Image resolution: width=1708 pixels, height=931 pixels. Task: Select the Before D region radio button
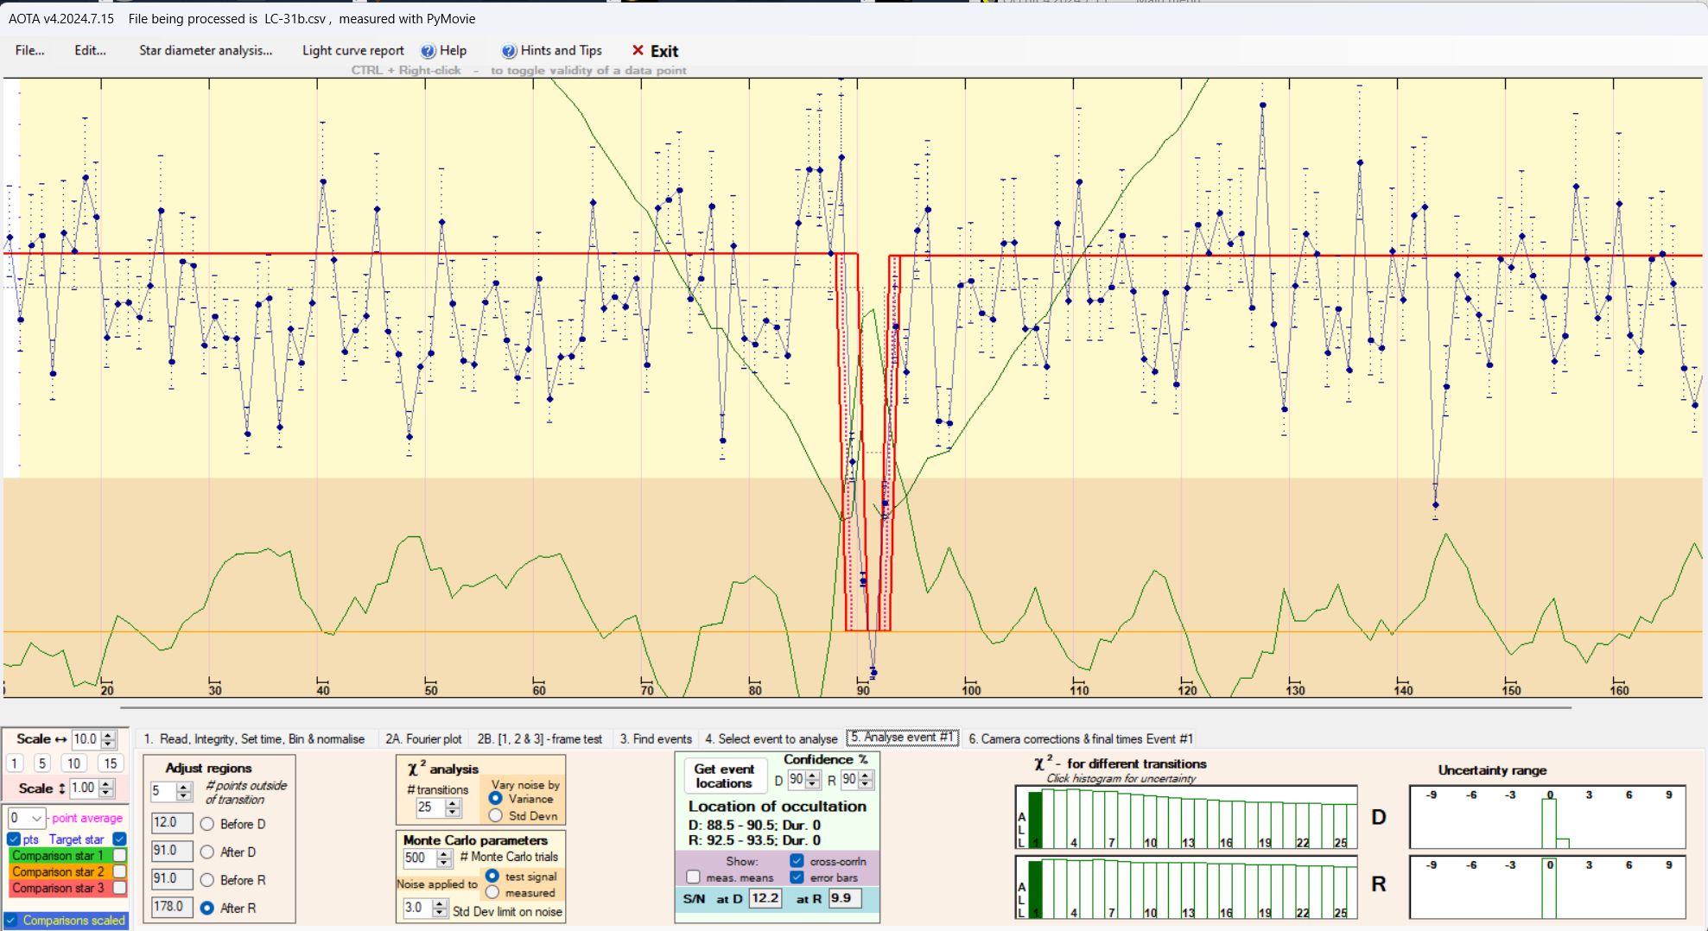[x=207, y=824]
